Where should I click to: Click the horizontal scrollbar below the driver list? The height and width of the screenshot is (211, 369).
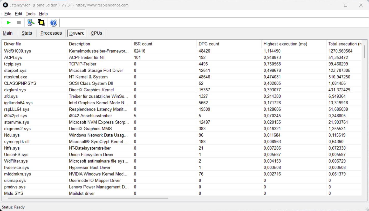point(88,198)
